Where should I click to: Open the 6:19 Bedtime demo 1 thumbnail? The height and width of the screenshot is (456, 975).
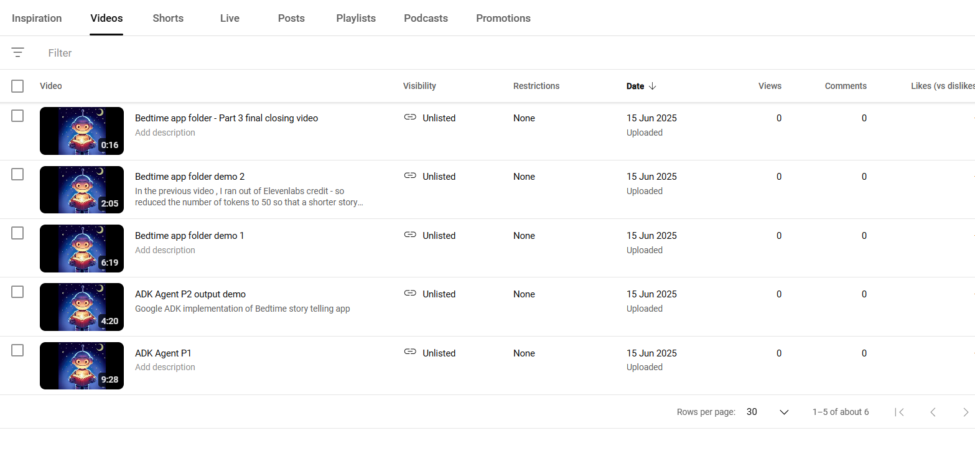(x=82, y=248)
